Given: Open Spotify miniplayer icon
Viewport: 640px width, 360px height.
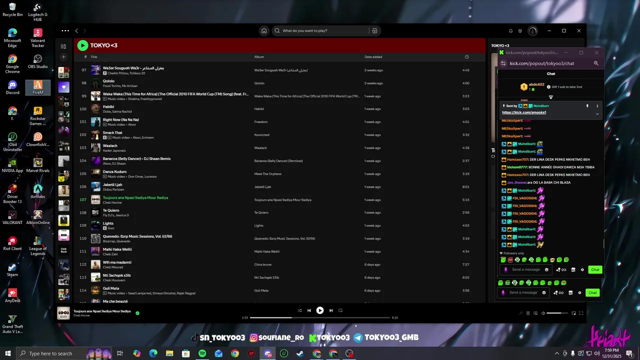Looking at the screenshot, I should tap(573, 313).
